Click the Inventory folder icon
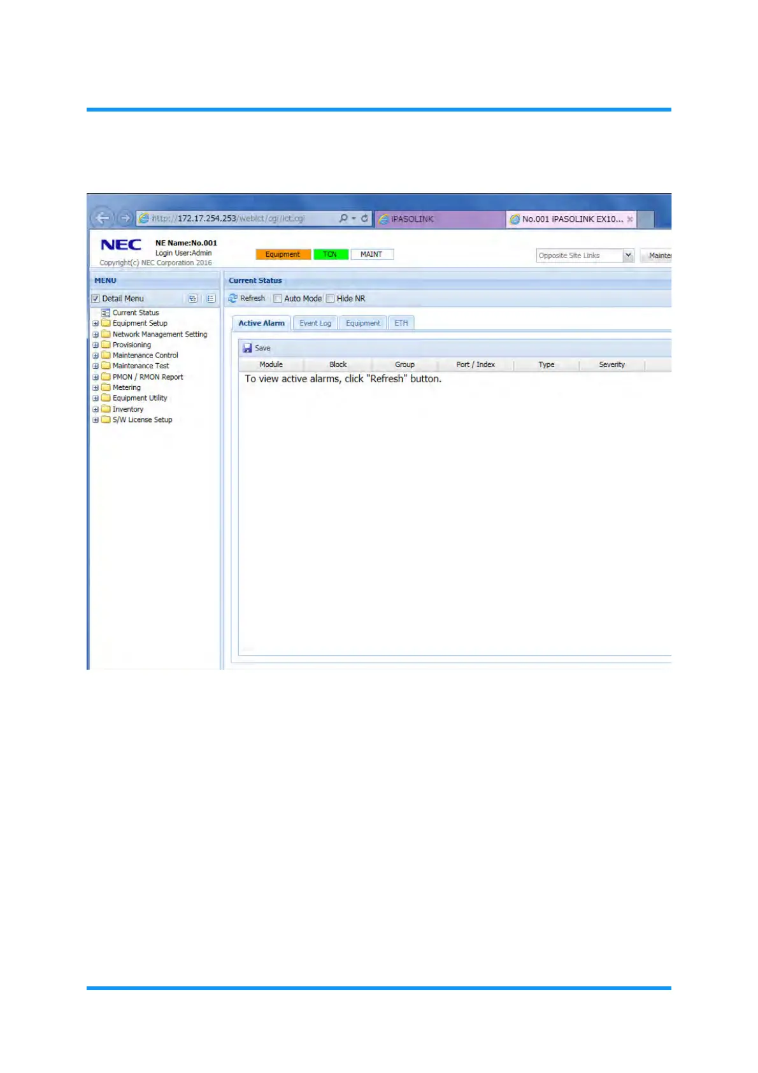 tap(106, 409)
